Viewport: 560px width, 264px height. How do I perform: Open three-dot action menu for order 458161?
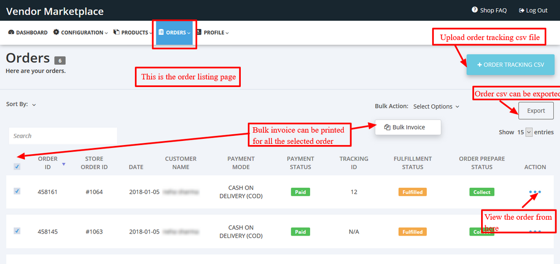tap(535, 192)
